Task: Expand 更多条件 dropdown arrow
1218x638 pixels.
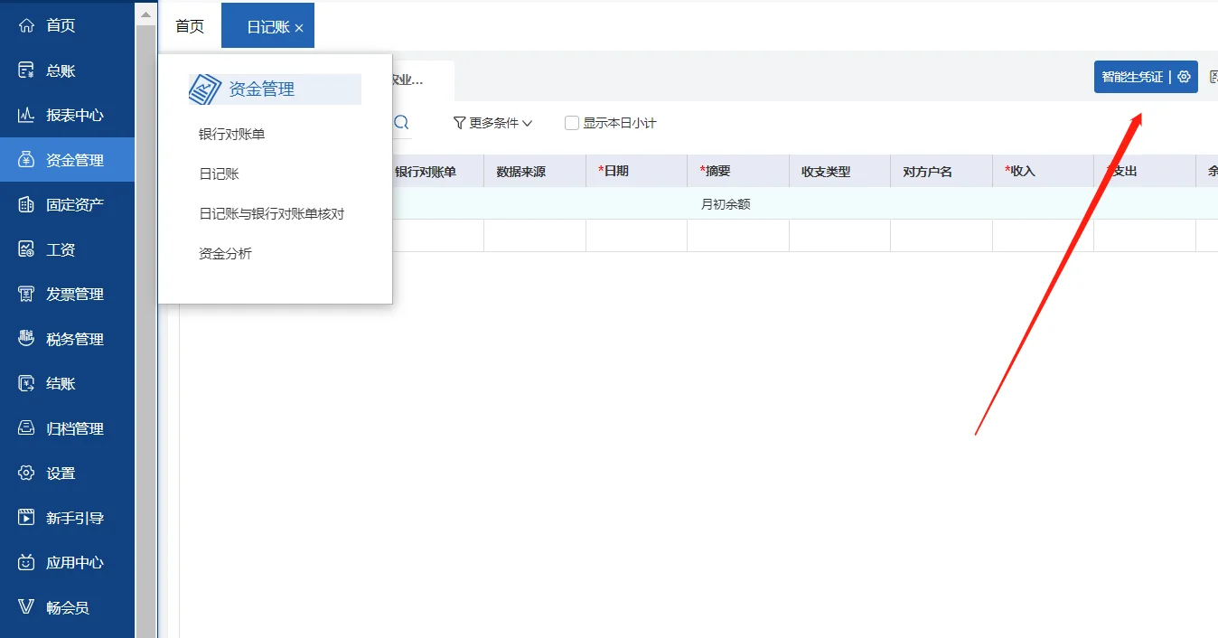Action: coord(528,123)
